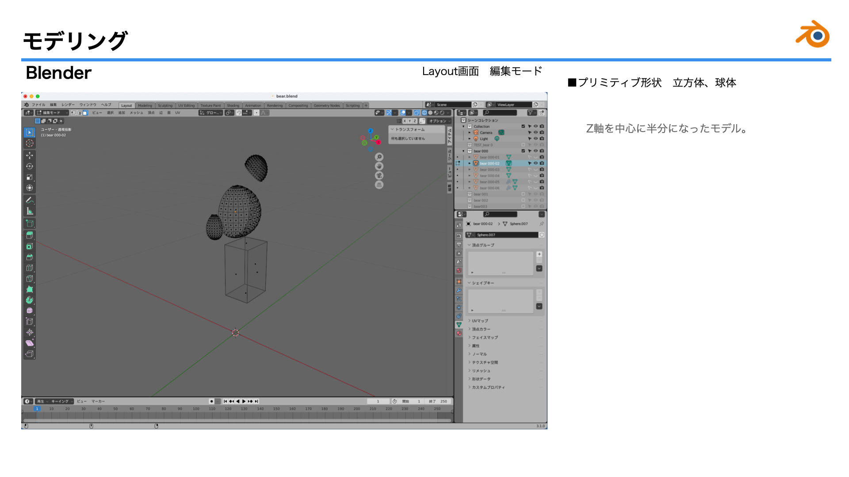Select the Annotate pencil tool

(x=30, y=200)
